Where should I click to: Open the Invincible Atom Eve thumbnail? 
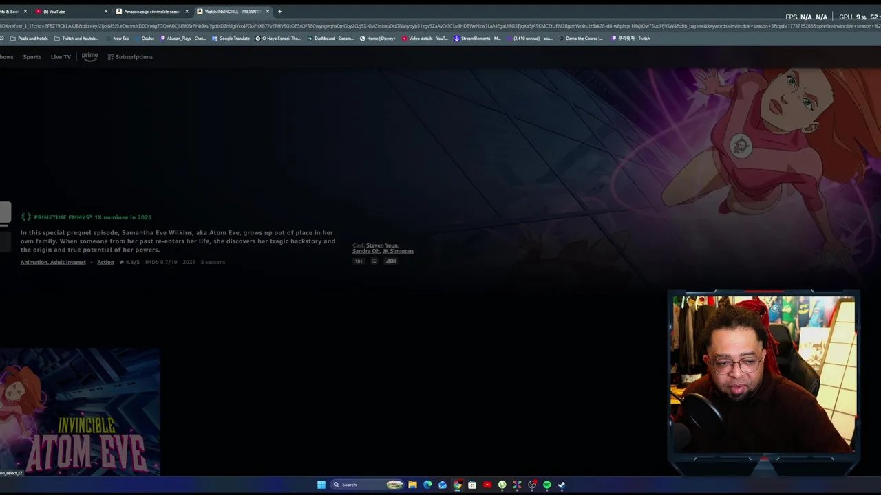[x=80, y=412]
